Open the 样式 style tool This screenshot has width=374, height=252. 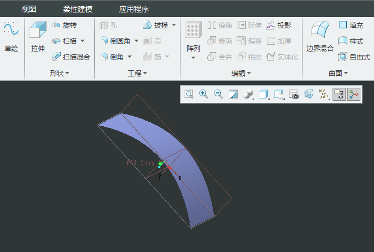tap(351, 41)
